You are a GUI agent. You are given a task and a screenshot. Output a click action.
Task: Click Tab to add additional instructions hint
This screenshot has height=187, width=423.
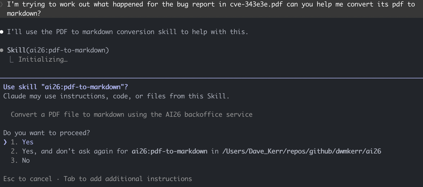(128, 179)
